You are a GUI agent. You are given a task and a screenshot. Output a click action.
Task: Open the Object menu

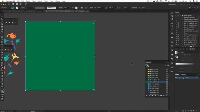[28, 1]
